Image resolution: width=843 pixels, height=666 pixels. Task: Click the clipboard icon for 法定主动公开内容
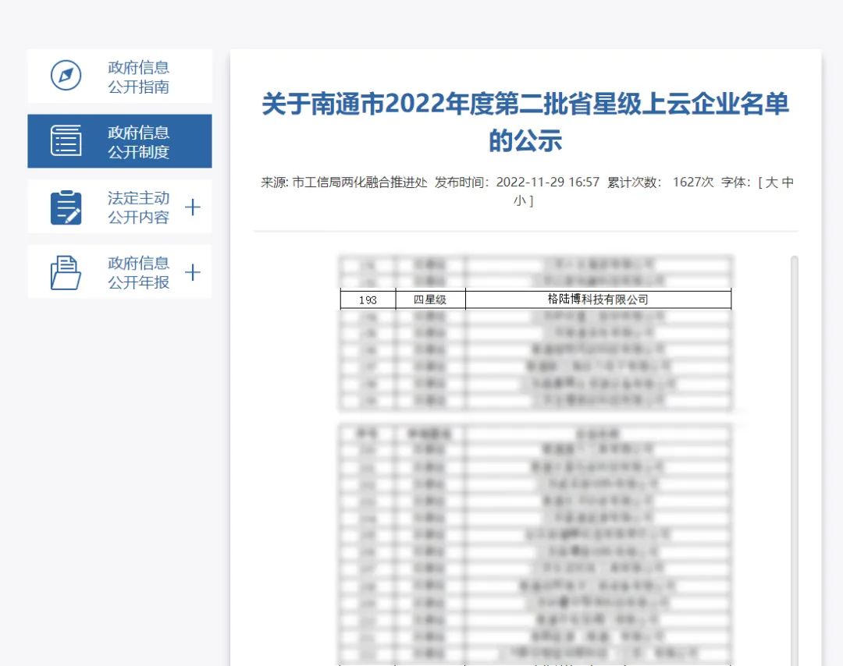66,207
